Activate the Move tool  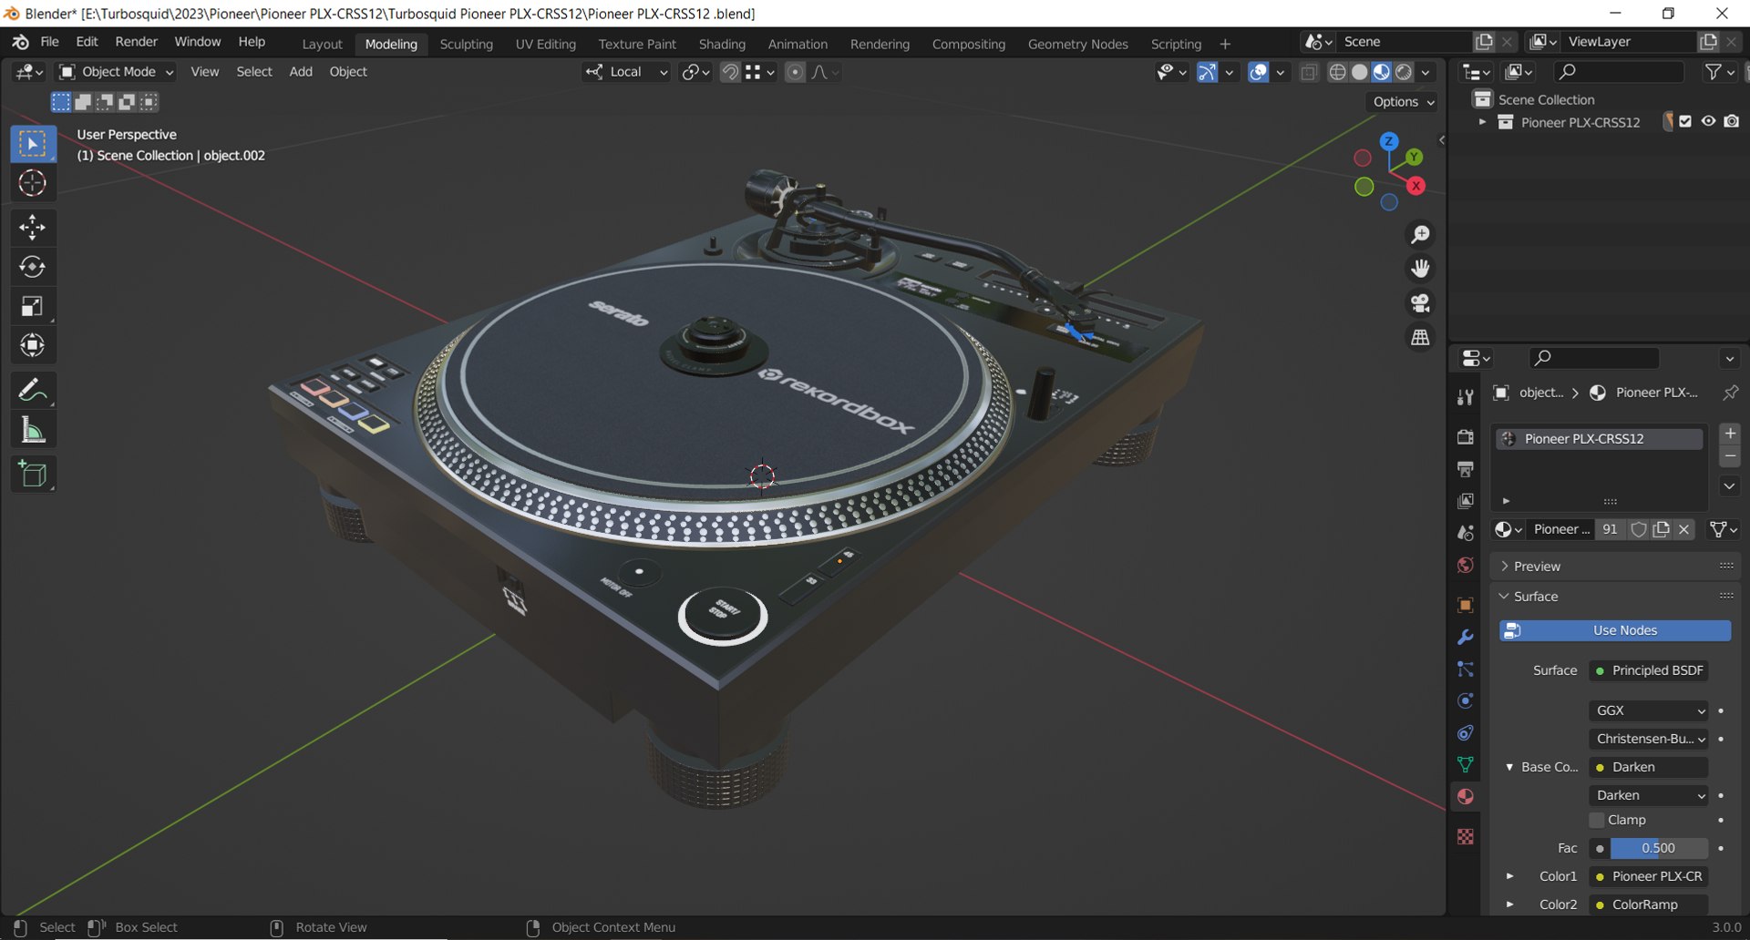pyautogui.click(x=33, y=228)
